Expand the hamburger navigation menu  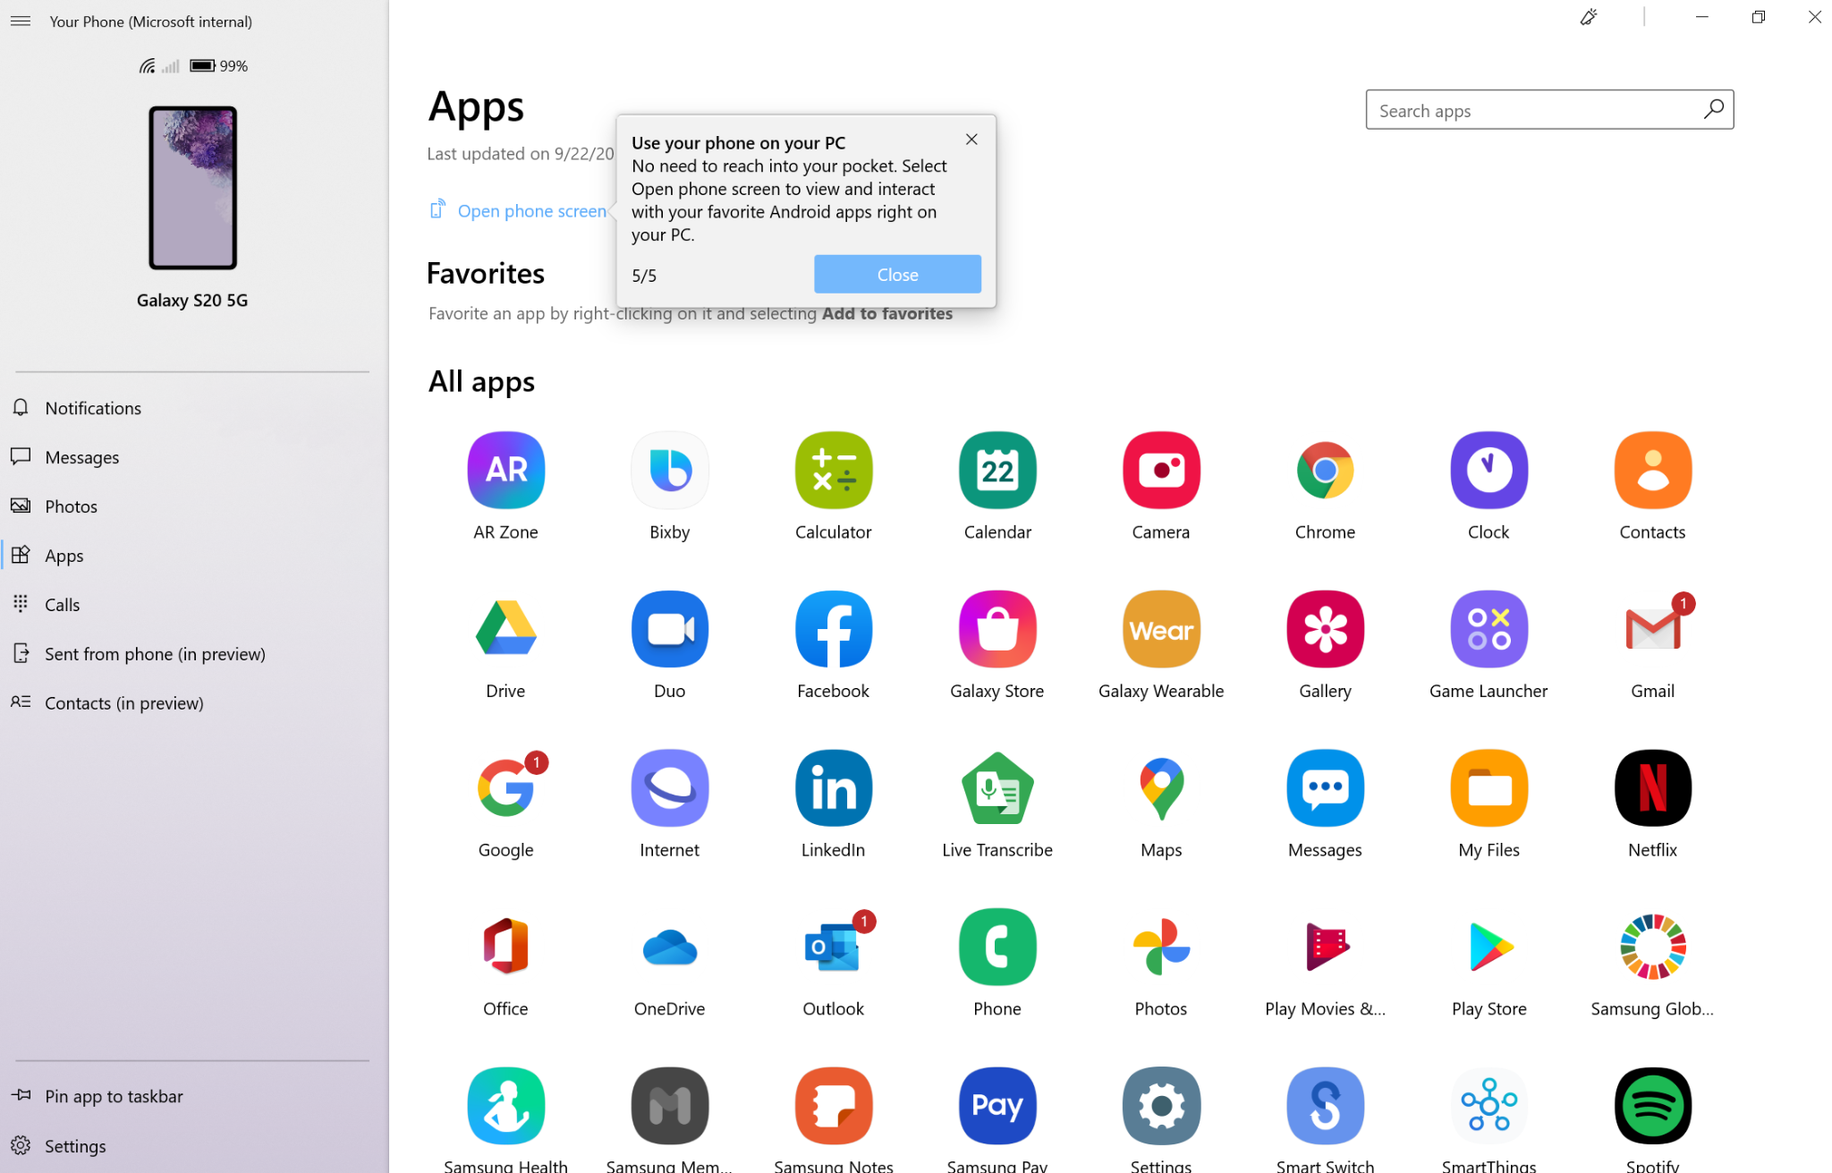pos(21,21)
